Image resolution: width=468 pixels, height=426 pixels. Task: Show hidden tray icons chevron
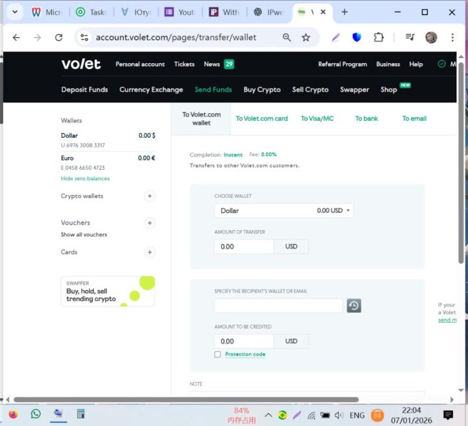[268, 415]
